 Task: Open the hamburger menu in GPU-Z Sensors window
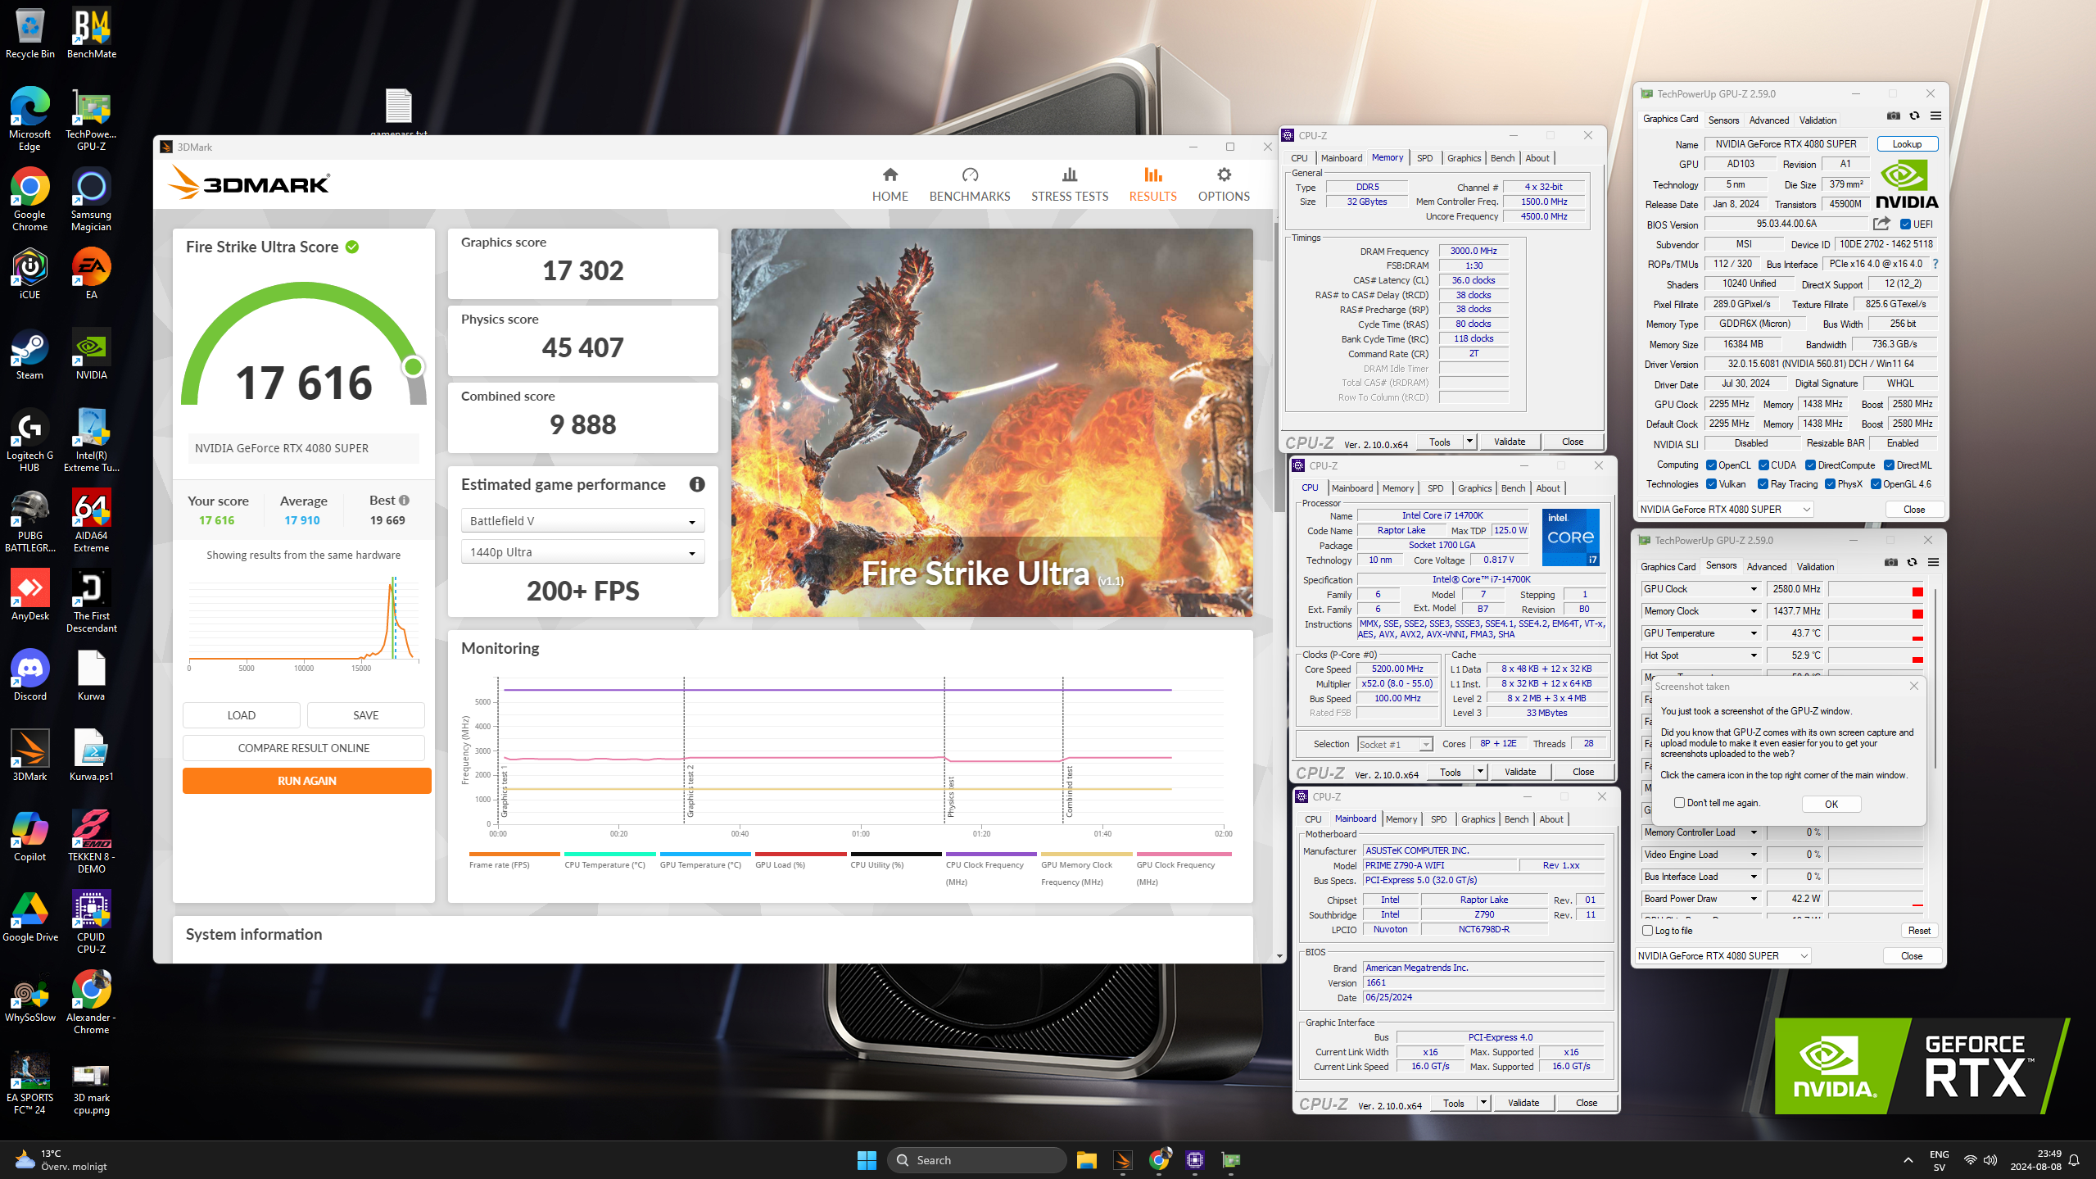[x=1933, y=562]
